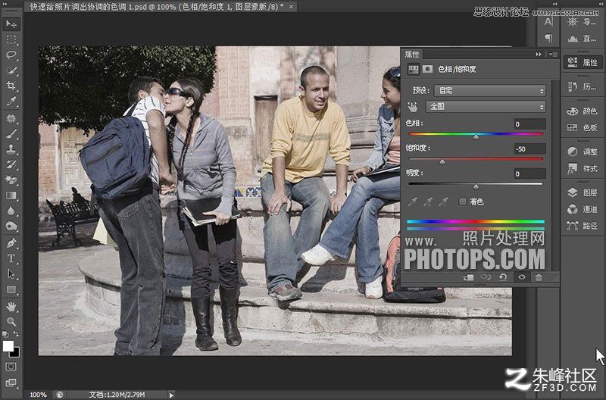This screenshot has width=606, height=400.
Task: Select the Blur tool
Action: [x=11, y=211]
